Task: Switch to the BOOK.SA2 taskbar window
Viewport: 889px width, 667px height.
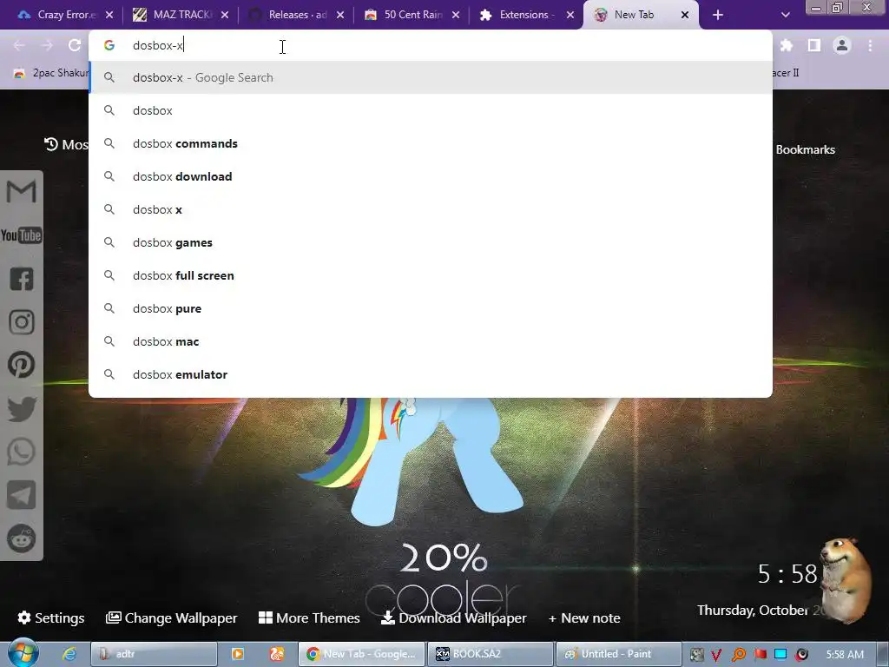Action: pyautogui.click(x=491, y=654)
